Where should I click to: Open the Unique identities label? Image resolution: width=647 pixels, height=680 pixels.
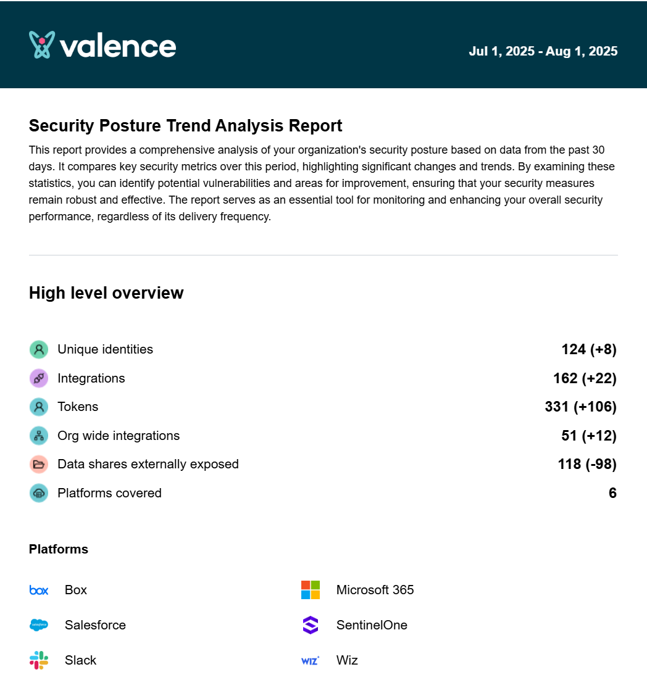click(105, 349)
